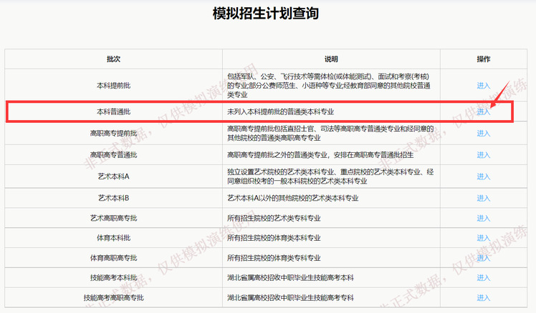This screenshot has height=313, width=536.
Task: Click 进入 link for 艺术本科A row
Action: coord(484,176)
